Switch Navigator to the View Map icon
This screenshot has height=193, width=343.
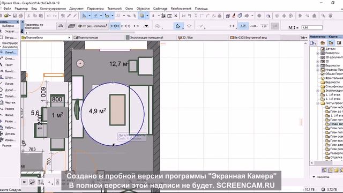pyautogui.click(x=331, y=43)
